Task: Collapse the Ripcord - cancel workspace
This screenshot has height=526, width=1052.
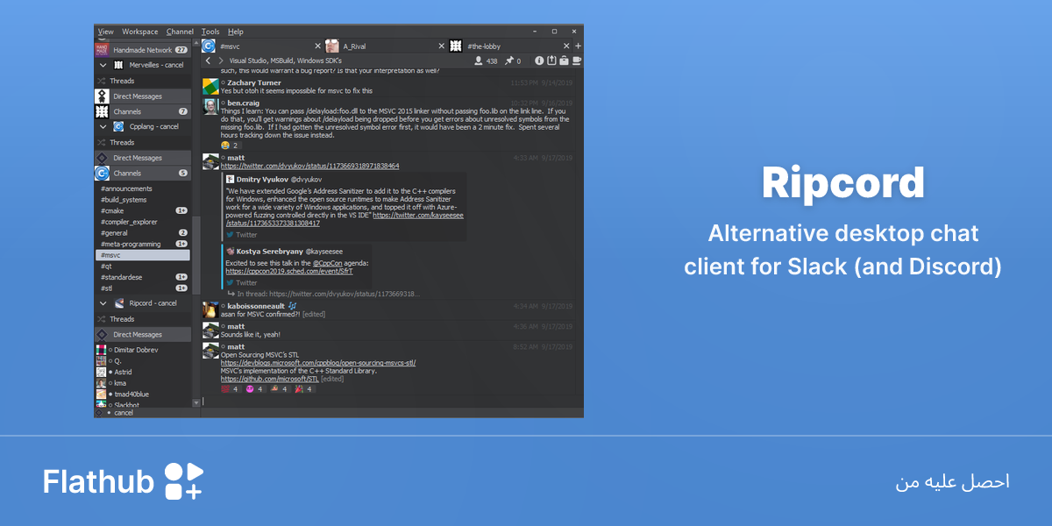Action: pyautogui.click(x=103, y=303)
